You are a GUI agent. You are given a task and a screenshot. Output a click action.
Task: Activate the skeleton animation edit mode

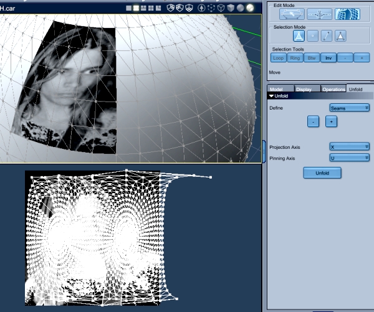coord(319,14)
